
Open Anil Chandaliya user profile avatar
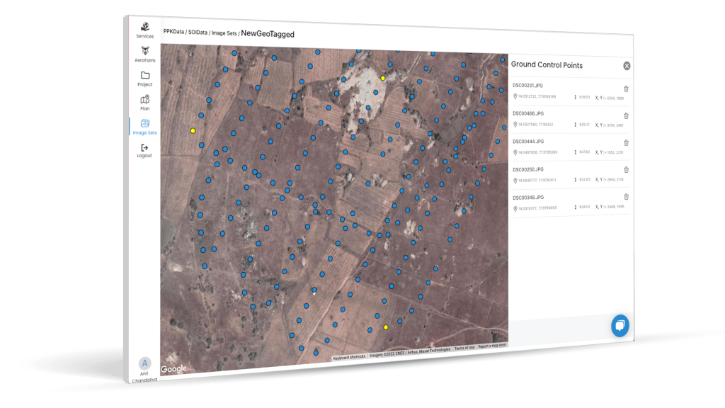pos(146,363)
